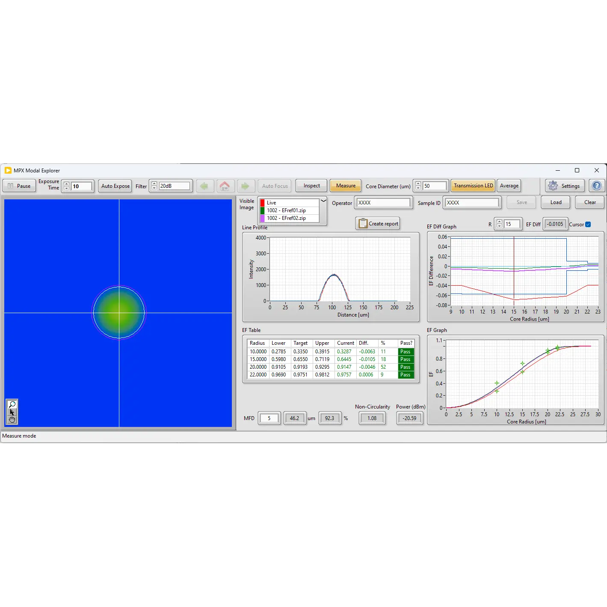Click the Create report button

tap(378, 223)
